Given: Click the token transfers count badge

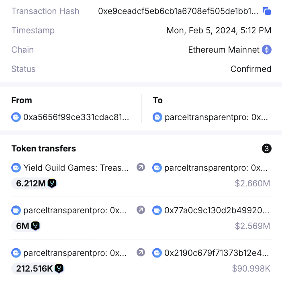Looking at the screenshot, I should pos(267,149).
